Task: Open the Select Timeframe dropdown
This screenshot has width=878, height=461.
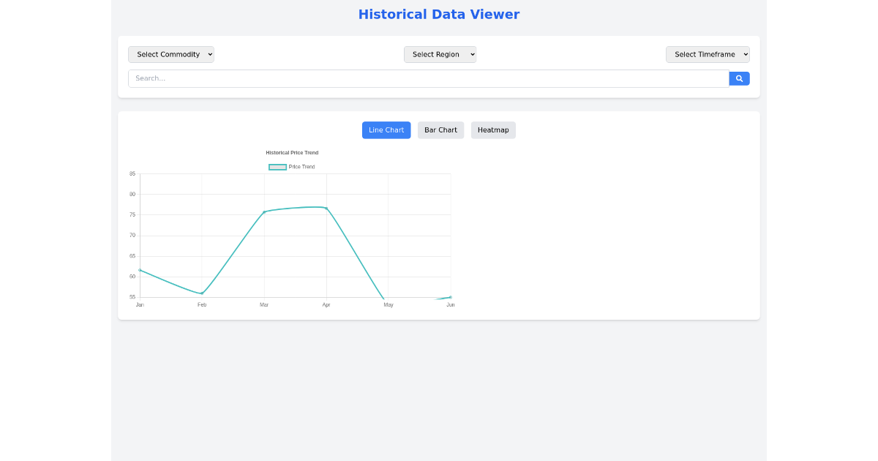Action: [x=707, y=54]
